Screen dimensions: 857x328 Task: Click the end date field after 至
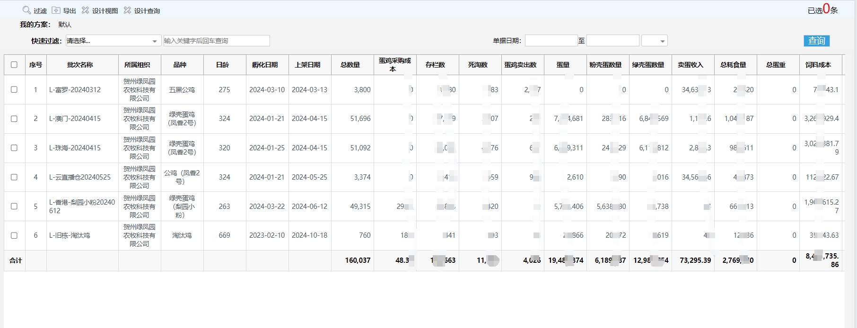pyautogui.click(x=612, y=41)
